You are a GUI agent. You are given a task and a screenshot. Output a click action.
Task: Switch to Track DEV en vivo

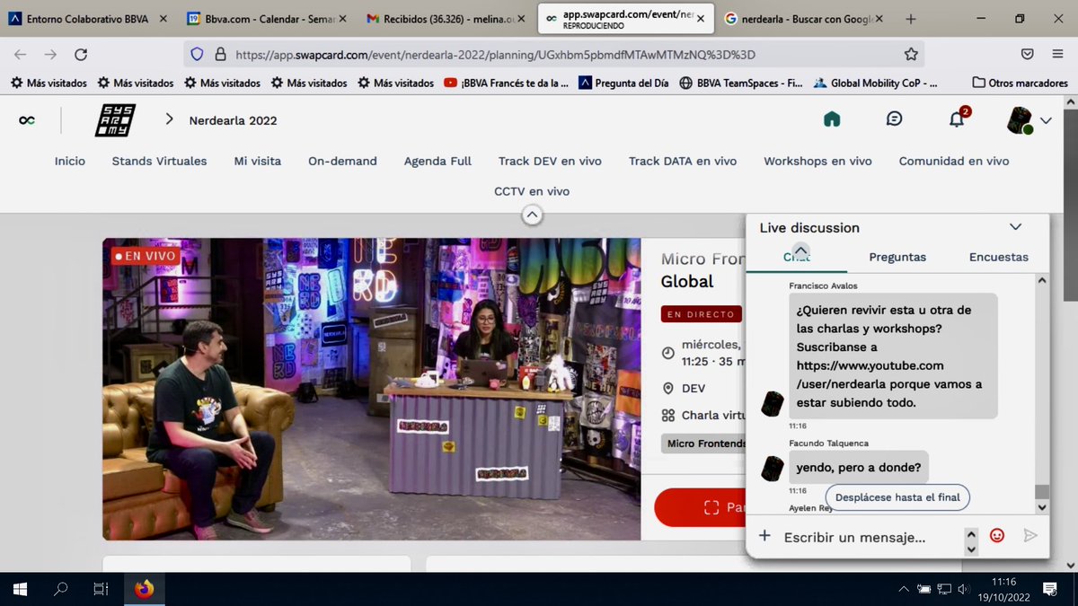point(550,161)
